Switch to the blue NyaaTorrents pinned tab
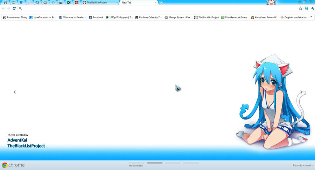 pyautogui.click(x=21, y=2)
